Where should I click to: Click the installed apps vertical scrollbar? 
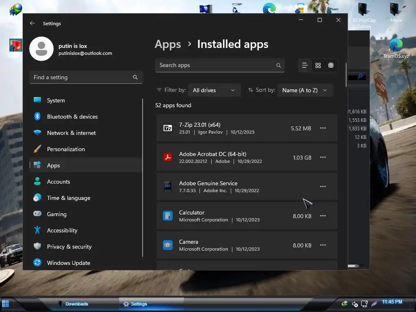346,75
